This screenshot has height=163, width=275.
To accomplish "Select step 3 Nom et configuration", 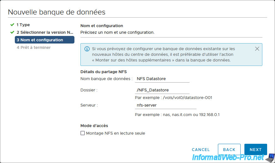I will (44, 40).
